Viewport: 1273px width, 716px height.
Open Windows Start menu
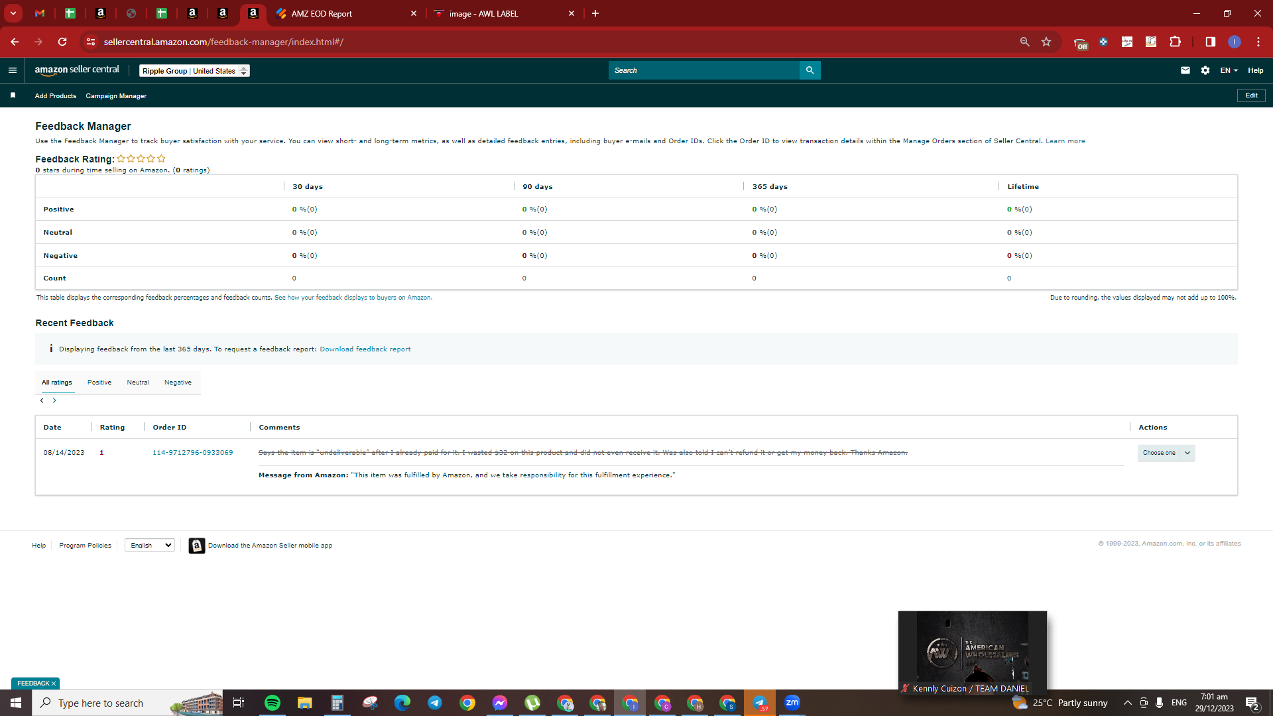coord(16,703)
